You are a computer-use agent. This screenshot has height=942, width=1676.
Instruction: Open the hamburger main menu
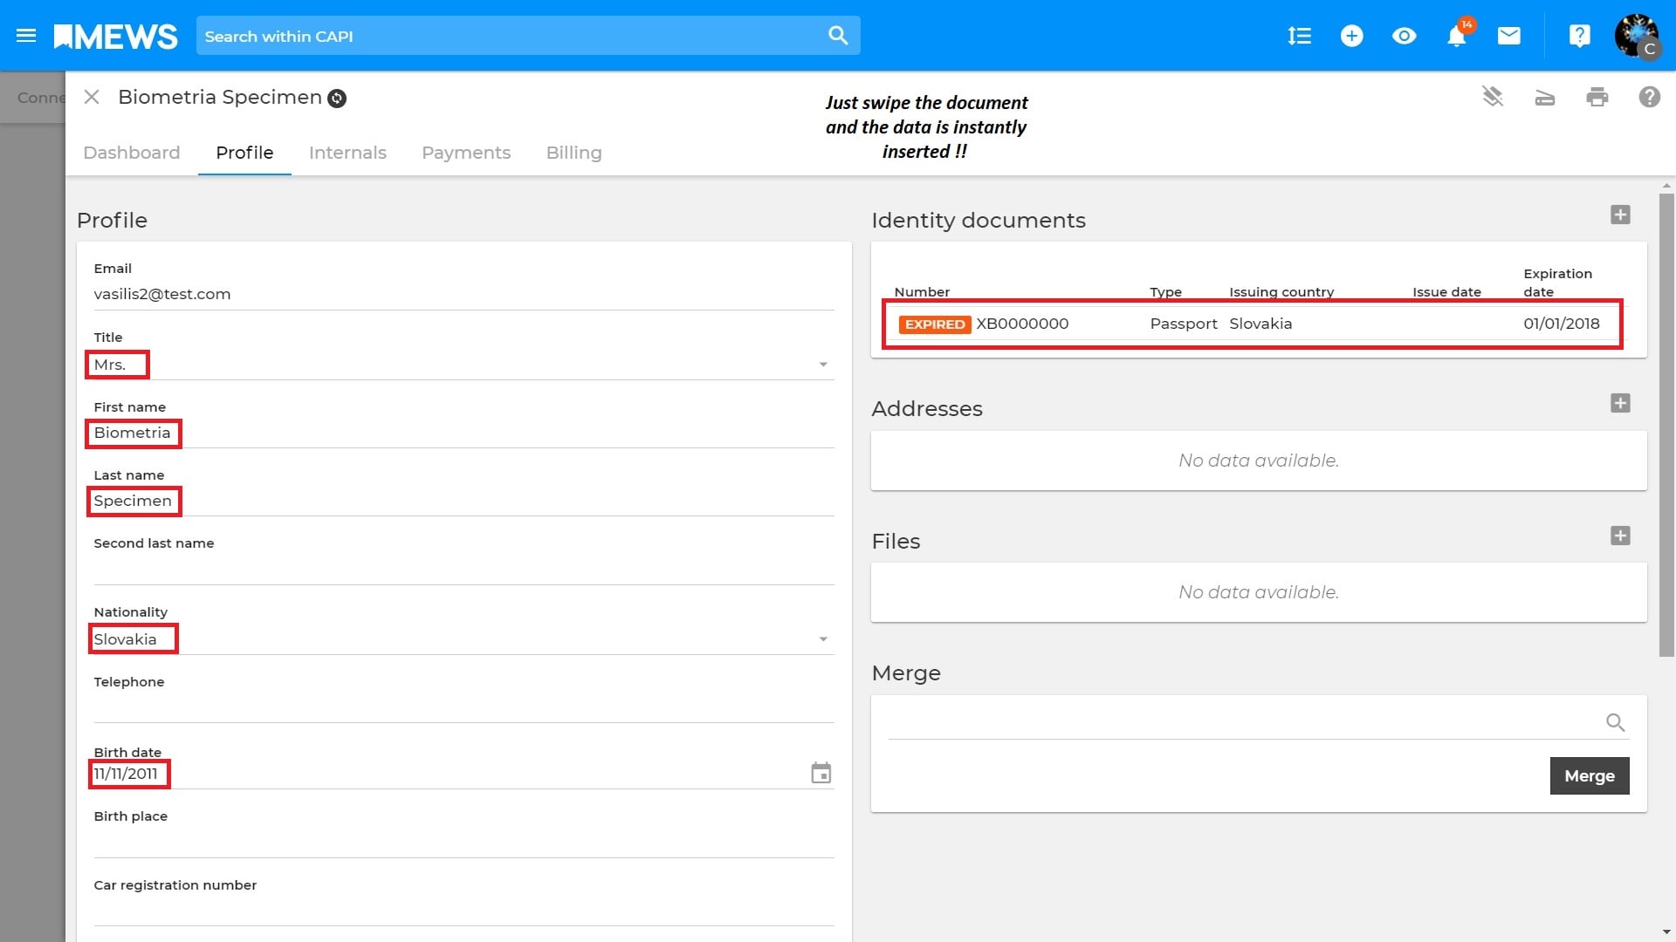coord(26,36)
